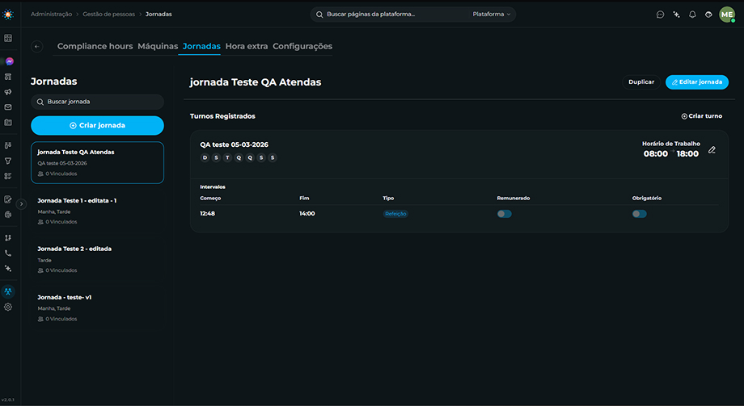Viewport: 744px width, 406px height.
Task: Select the jornada Teste QA Atendas card
Action: click(97, 162)
